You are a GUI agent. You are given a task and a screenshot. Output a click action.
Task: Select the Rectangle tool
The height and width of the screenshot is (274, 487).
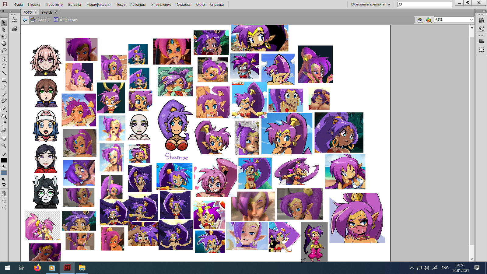4,80
